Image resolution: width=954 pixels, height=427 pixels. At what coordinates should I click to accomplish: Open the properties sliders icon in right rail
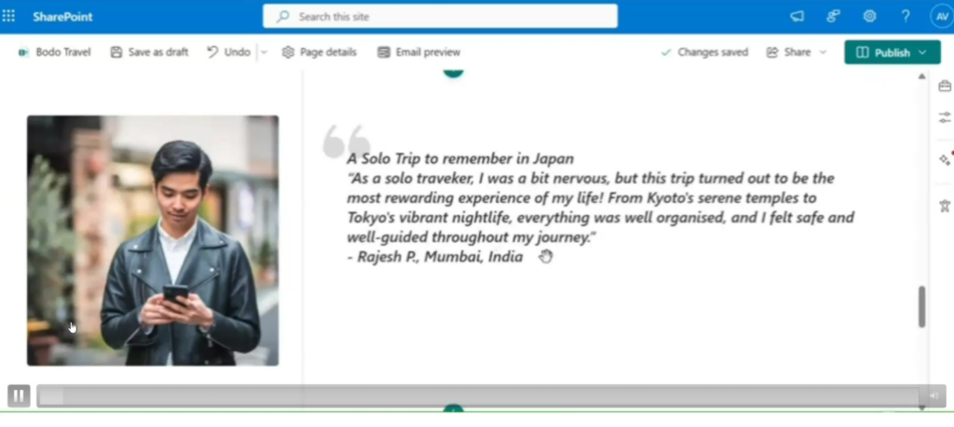[x=945, y=116]
